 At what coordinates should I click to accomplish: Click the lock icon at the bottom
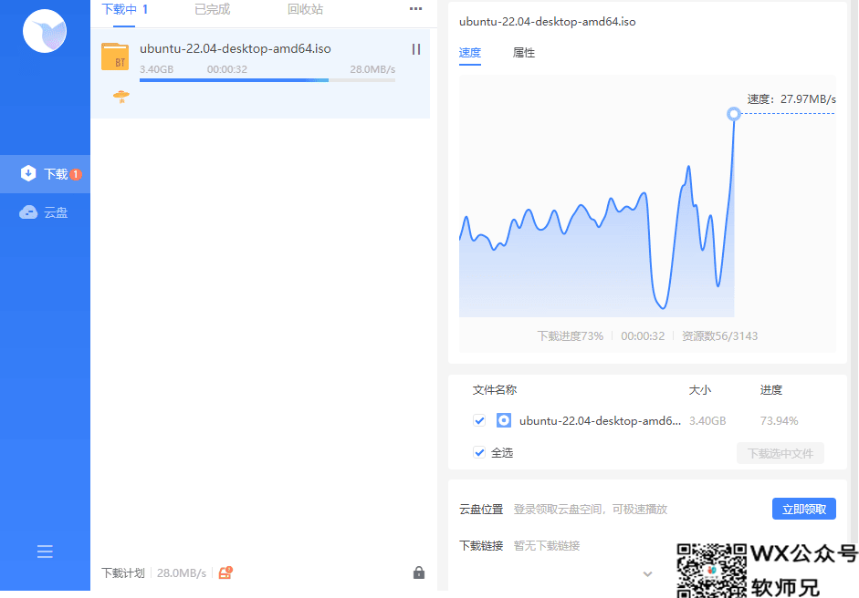click(x=418, y=572)
